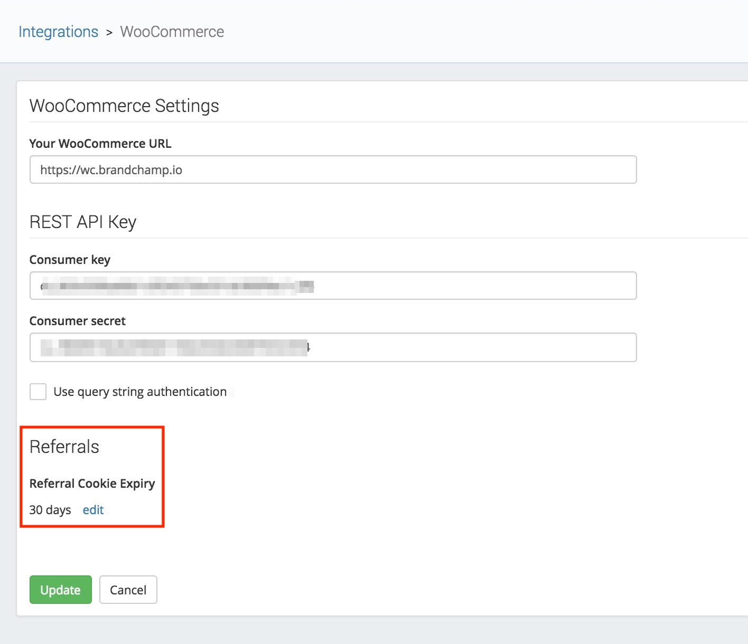The image size is (748, 644).
Task: Select the WooCommerce breadcrumb text
Action: [x=172, y=32]
